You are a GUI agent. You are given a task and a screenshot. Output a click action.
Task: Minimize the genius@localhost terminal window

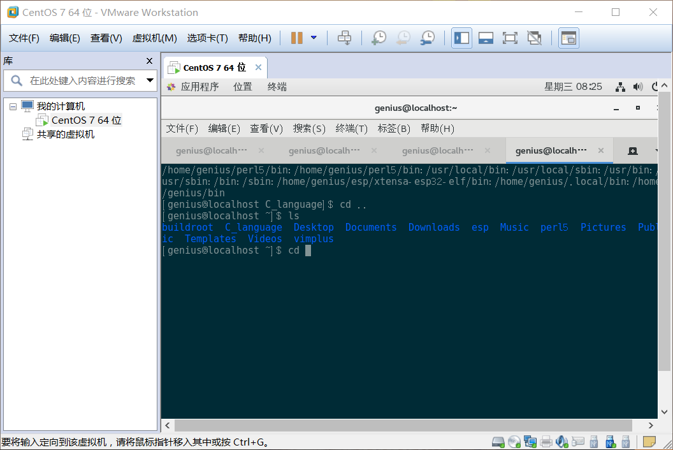616,108
